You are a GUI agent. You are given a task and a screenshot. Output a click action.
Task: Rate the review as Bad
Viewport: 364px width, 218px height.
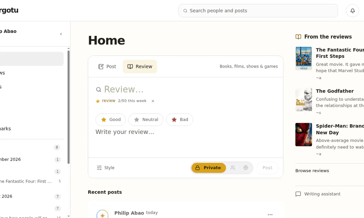179,120
